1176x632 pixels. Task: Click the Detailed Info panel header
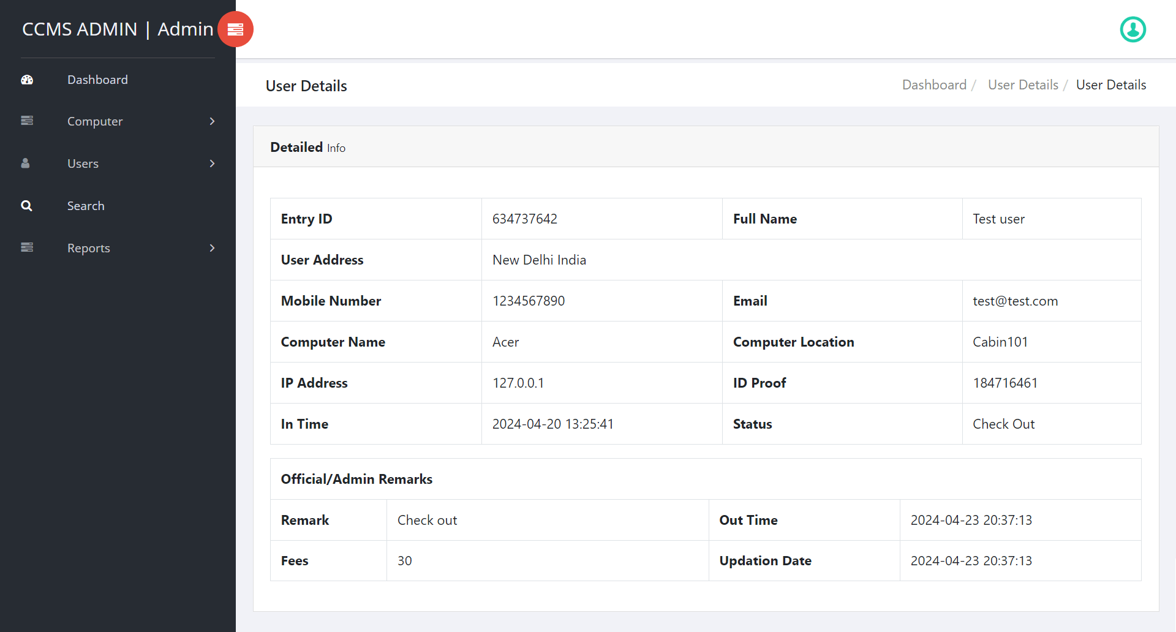(308, 147)
